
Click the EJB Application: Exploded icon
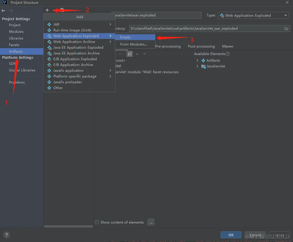point(49,59)
